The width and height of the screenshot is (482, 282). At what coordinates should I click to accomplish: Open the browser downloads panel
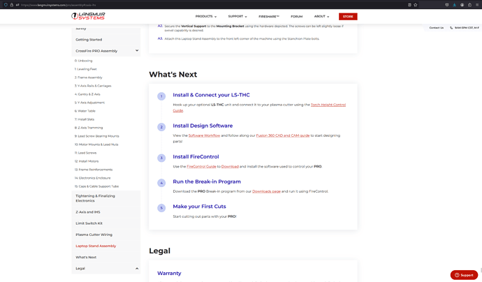click(455, 5)
